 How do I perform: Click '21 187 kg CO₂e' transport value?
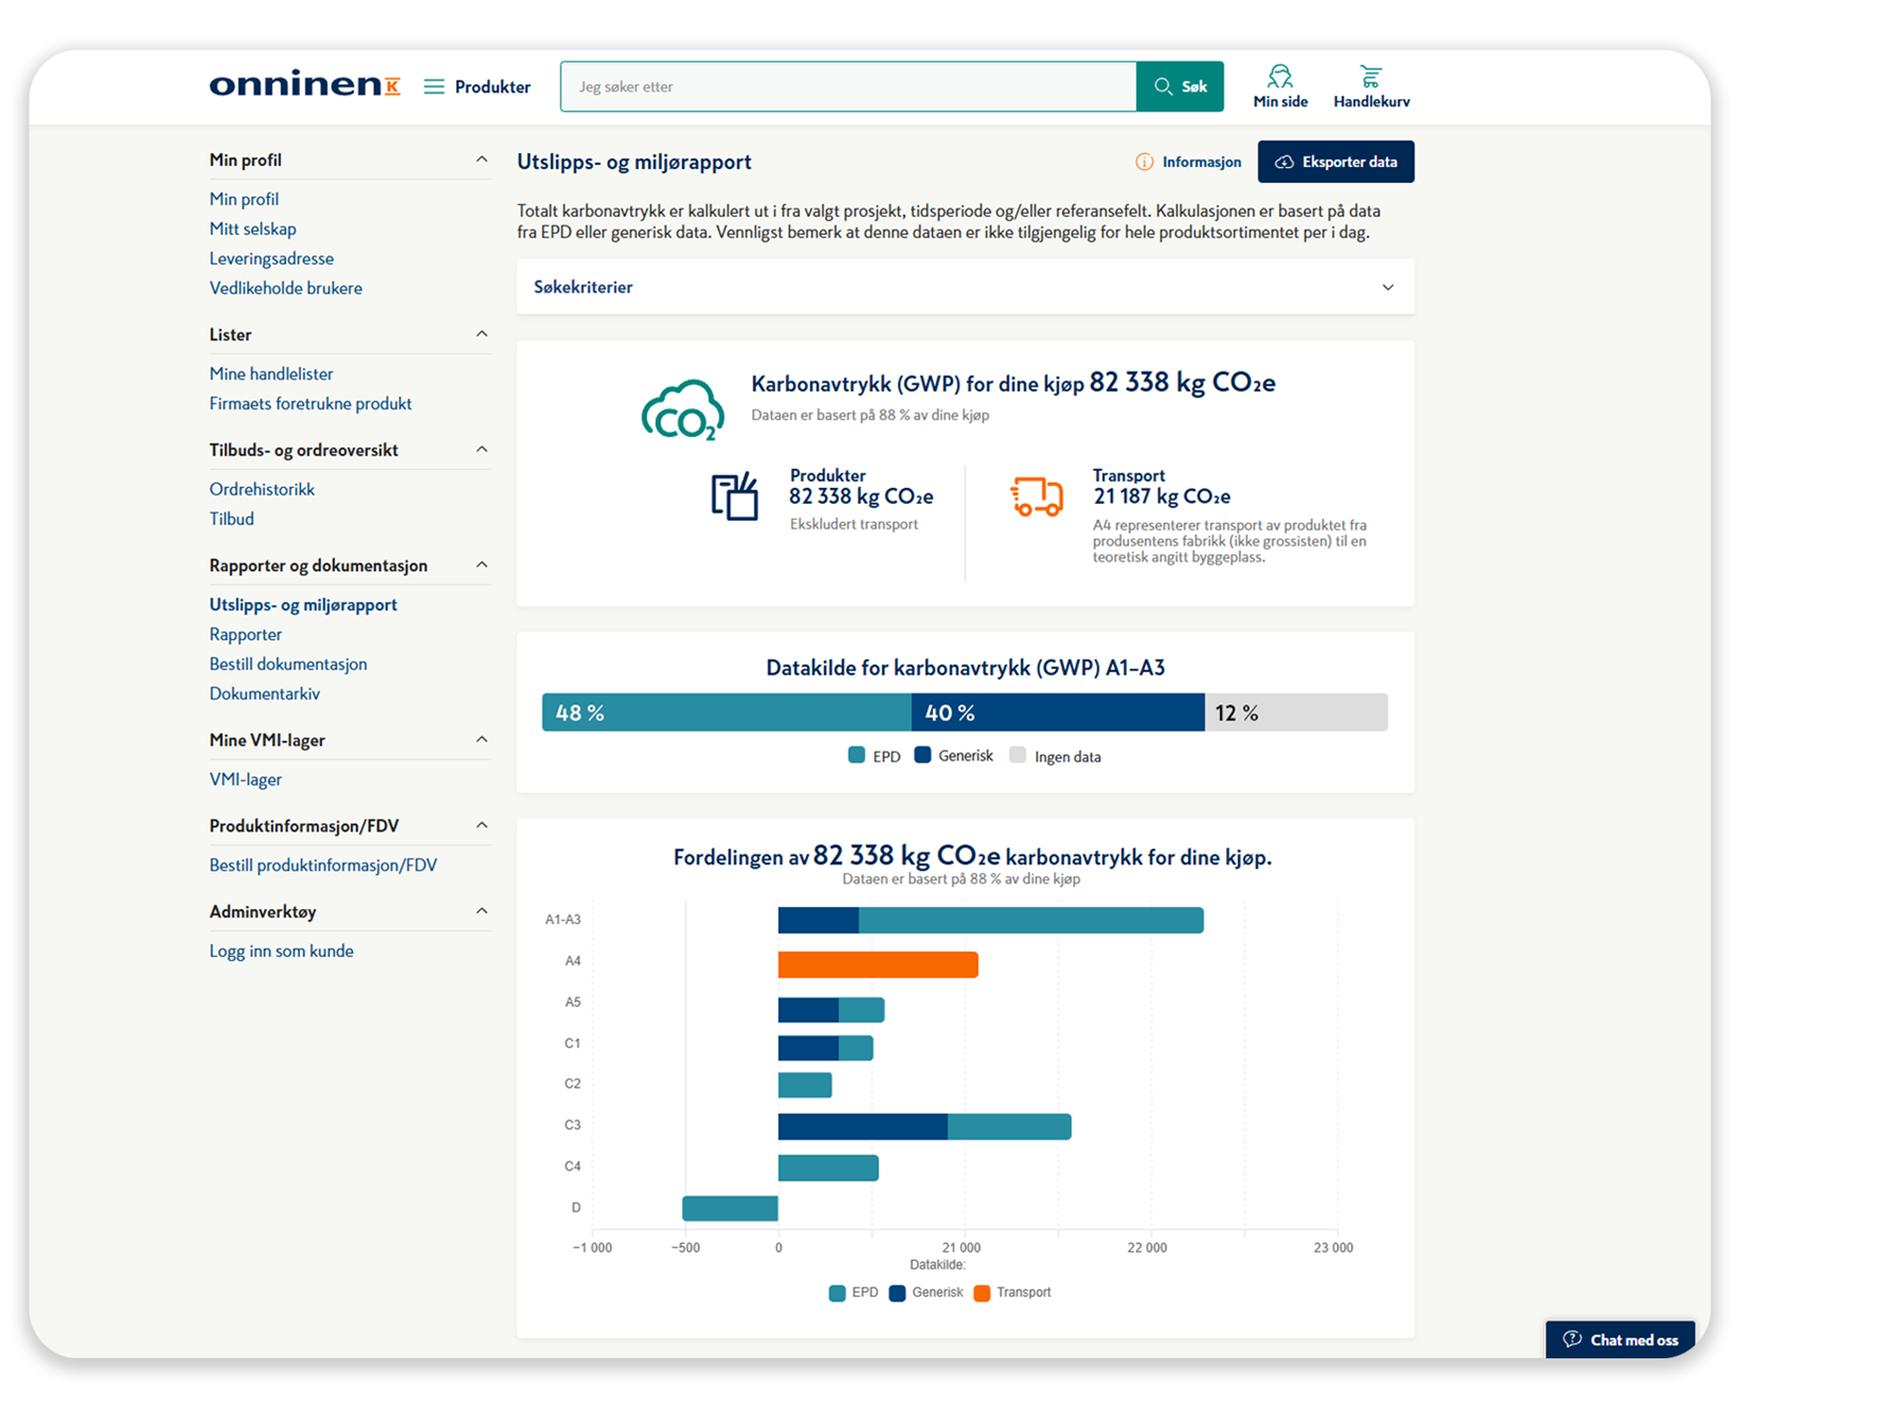[x=1162, y=497]
